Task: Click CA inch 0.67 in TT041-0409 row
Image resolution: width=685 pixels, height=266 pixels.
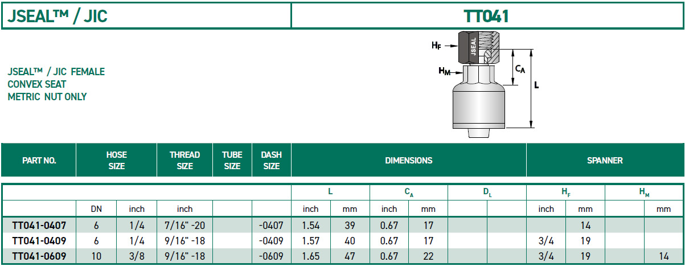Action: [389, 241]
